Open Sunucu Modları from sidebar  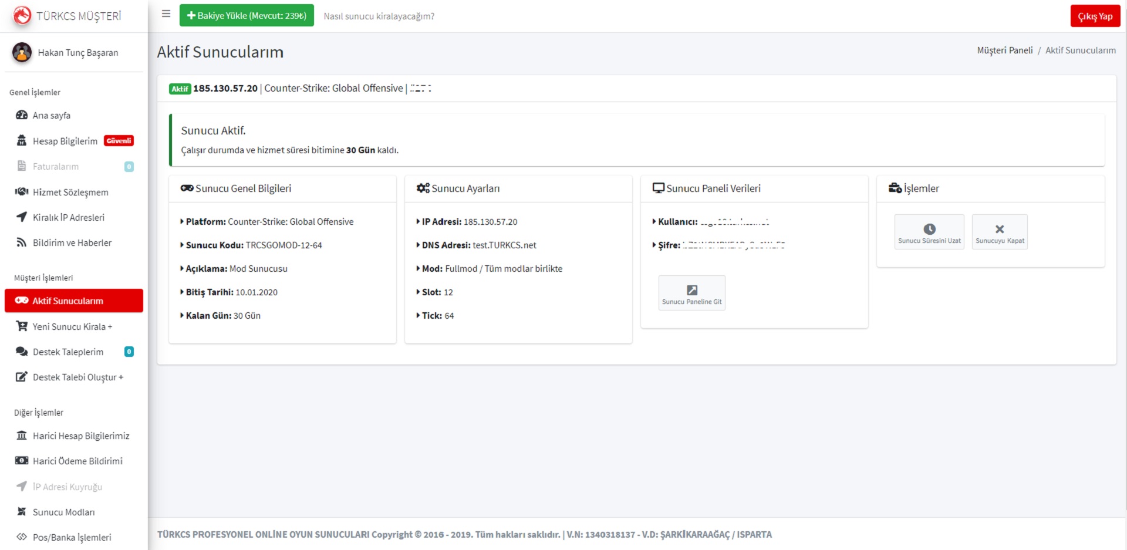pyautogui.click(x=63, y=512)
